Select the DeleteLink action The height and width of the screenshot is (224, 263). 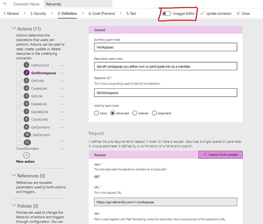point(39,104)
